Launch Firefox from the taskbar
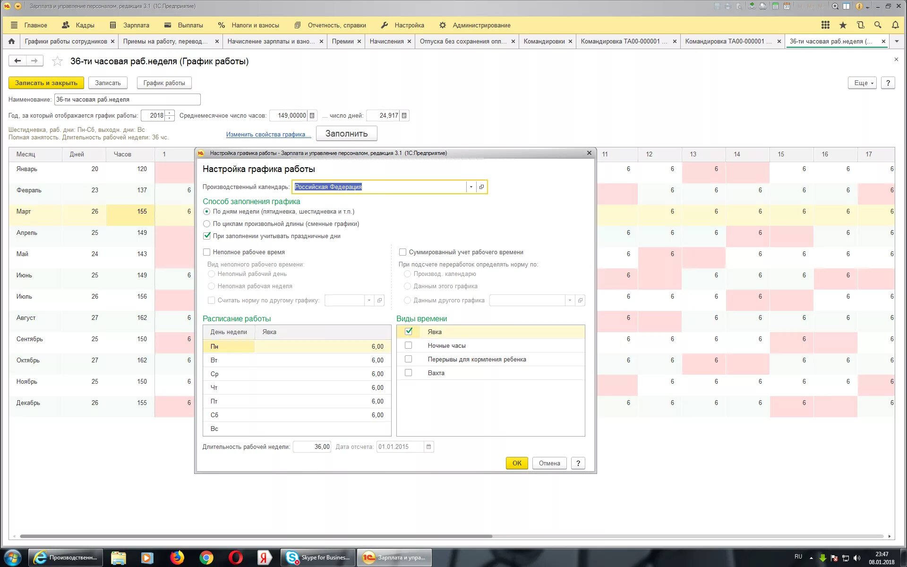Viewport: 907px width, 567px height. click(x=177, y=558)
